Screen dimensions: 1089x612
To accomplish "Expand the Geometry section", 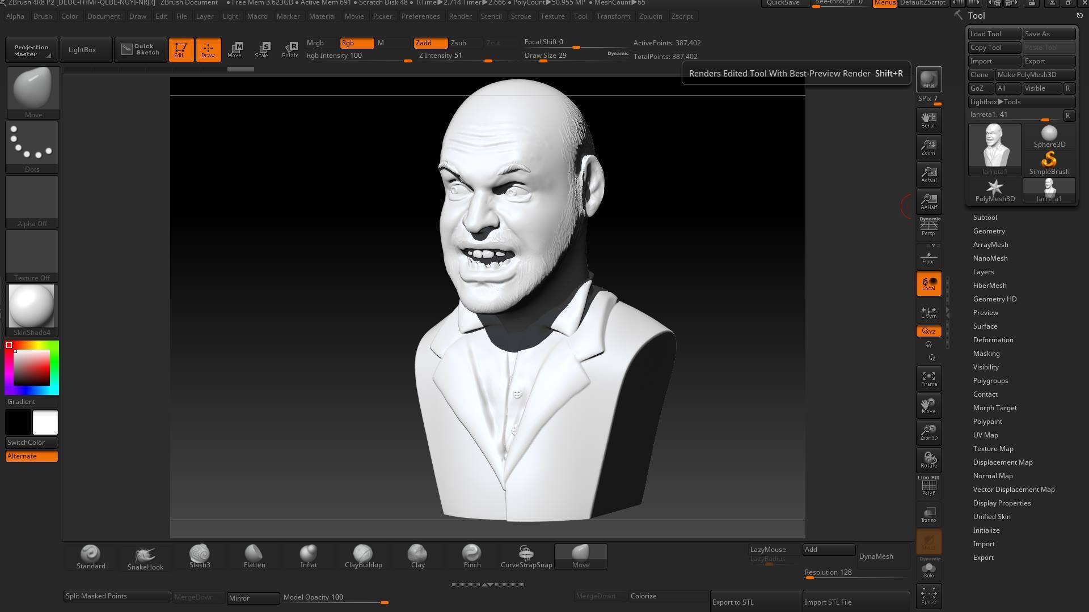I will pos(989,231).
